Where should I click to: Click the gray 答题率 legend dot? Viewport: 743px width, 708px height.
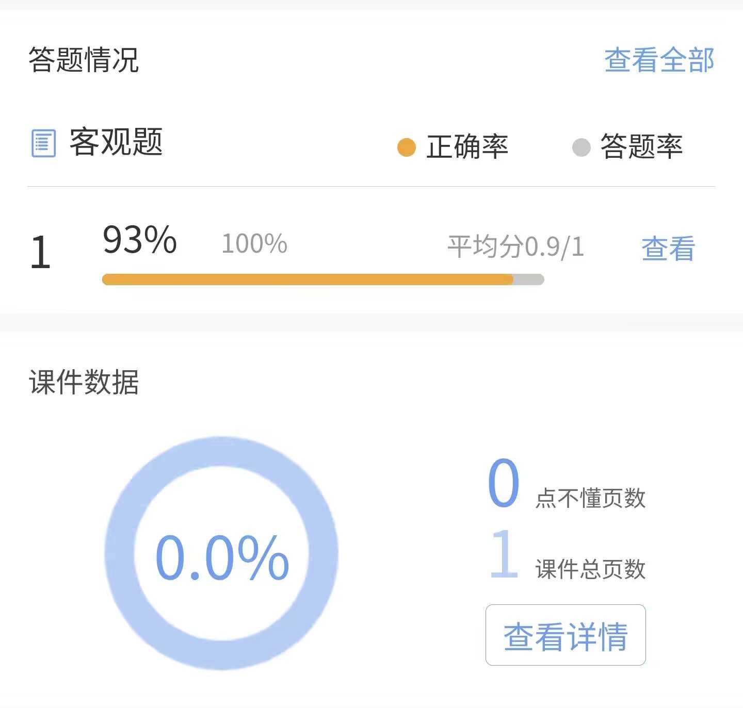(581, 147)
